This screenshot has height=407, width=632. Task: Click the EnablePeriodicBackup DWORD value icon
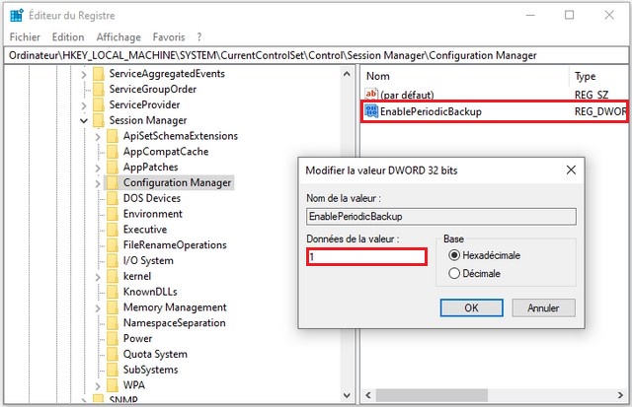tap(372, 112)
